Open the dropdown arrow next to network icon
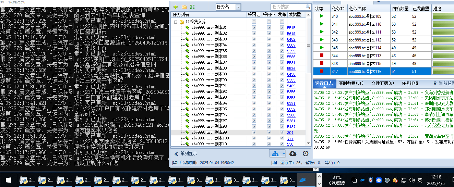The image size is (454, 187). 283,154
